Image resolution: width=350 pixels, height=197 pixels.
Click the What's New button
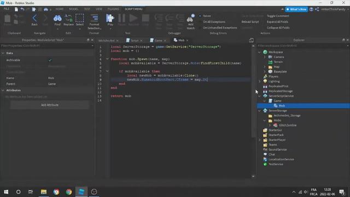click(x=296, y=9)
